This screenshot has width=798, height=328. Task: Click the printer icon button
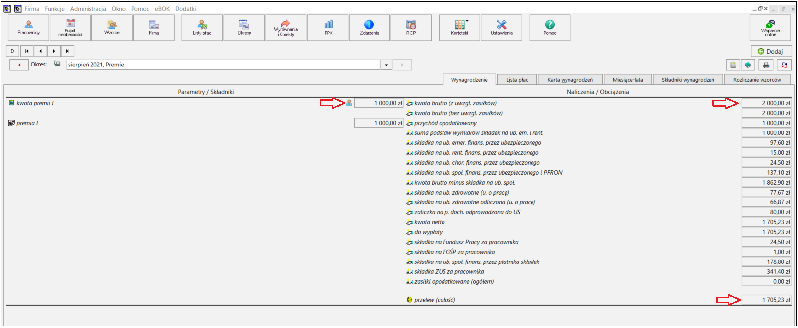pos(766,65)
